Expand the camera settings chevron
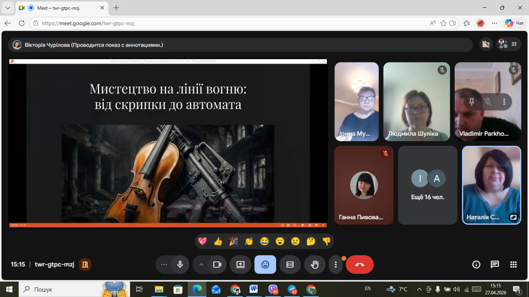 click(201, 265)
